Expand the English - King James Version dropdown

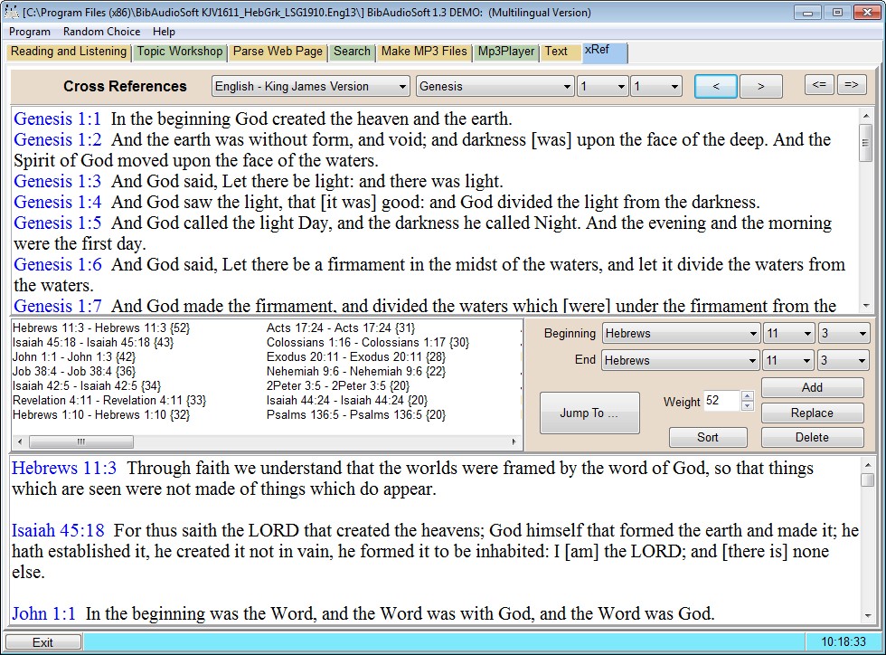pyautogui.click(x=311, y=87)
